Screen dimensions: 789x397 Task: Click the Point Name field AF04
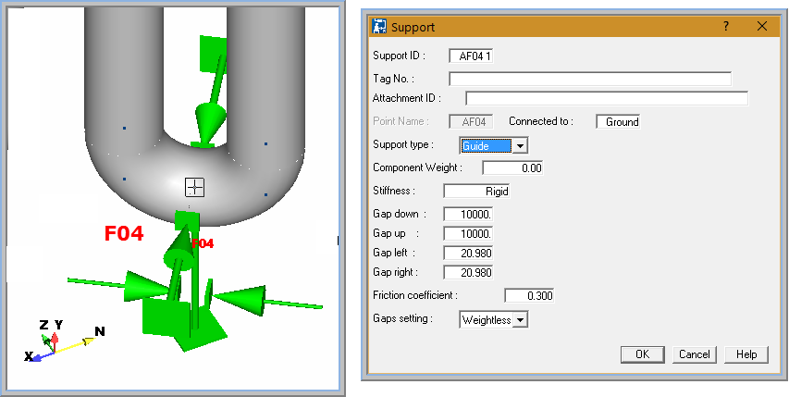click(x=471, y=122)
